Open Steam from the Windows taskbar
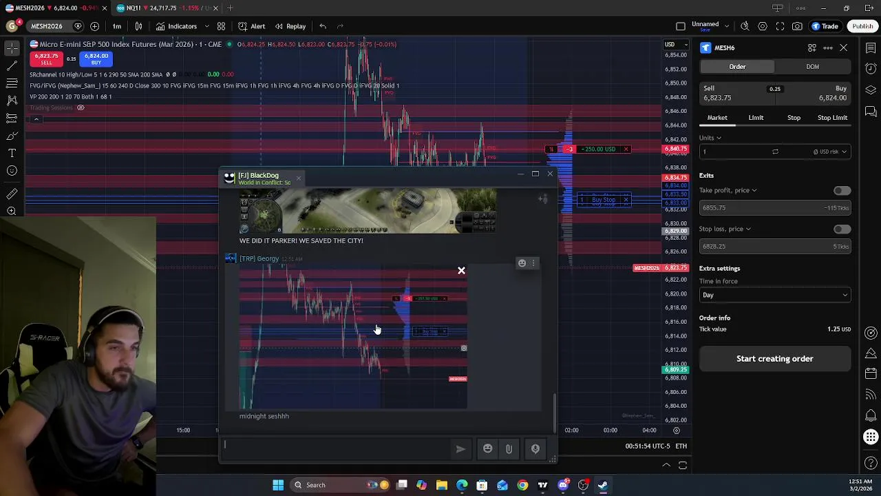This screenshot has height=496, width=881. pos(603,485)
